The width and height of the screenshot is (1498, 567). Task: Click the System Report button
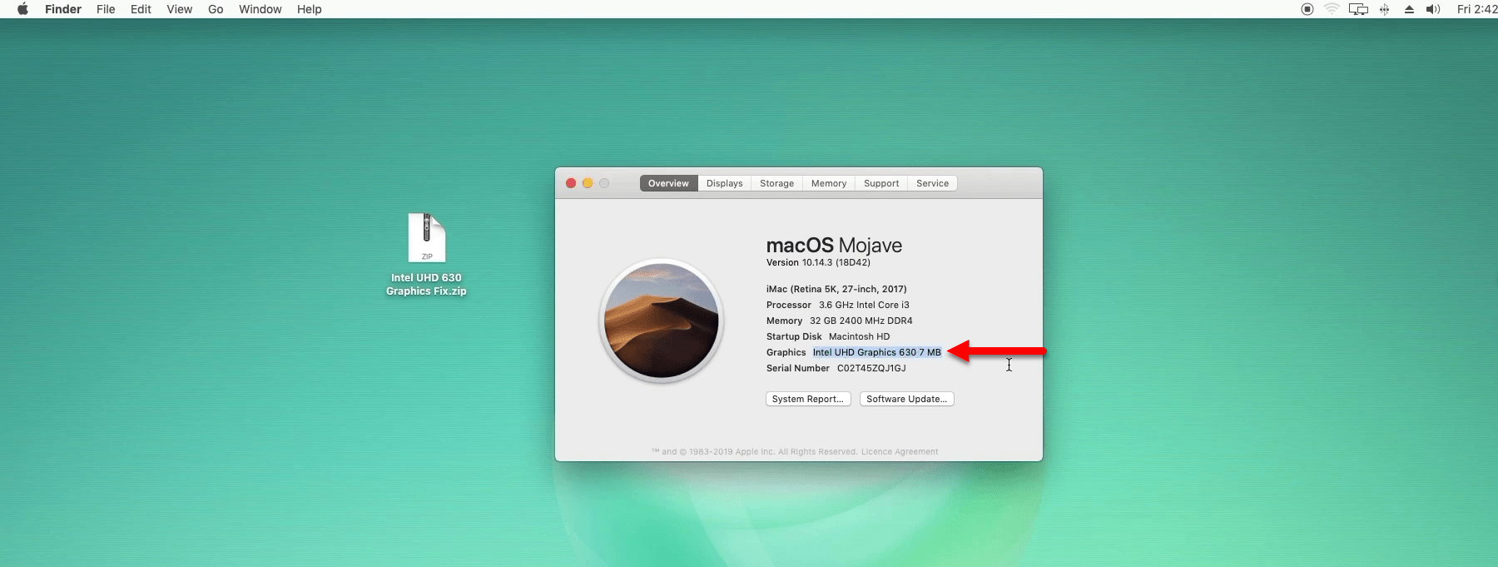808,399
